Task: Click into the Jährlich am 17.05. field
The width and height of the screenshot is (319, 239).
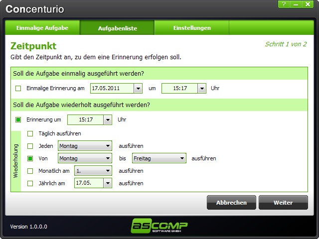Action: 89,183
